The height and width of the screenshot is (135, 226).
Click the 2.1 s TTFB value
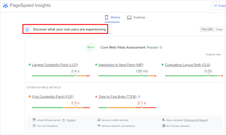pyautogui.click(x=142, y=103)
